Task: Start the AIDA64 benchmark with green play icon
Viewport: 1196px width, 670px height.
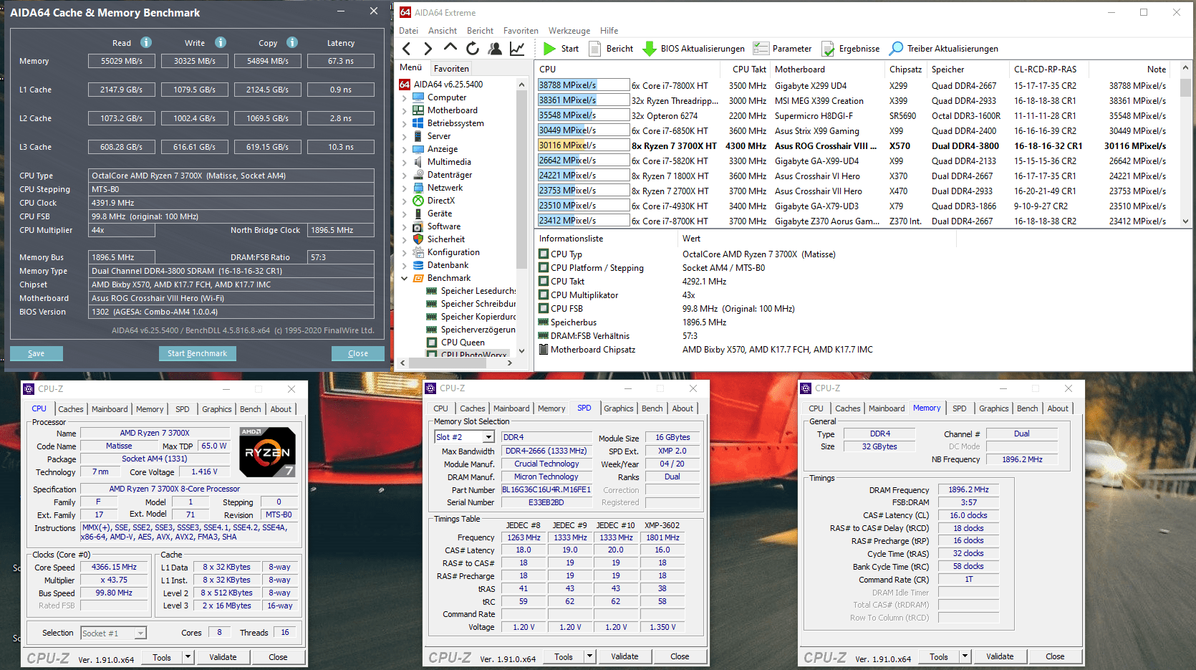Action: pos(549,49)
